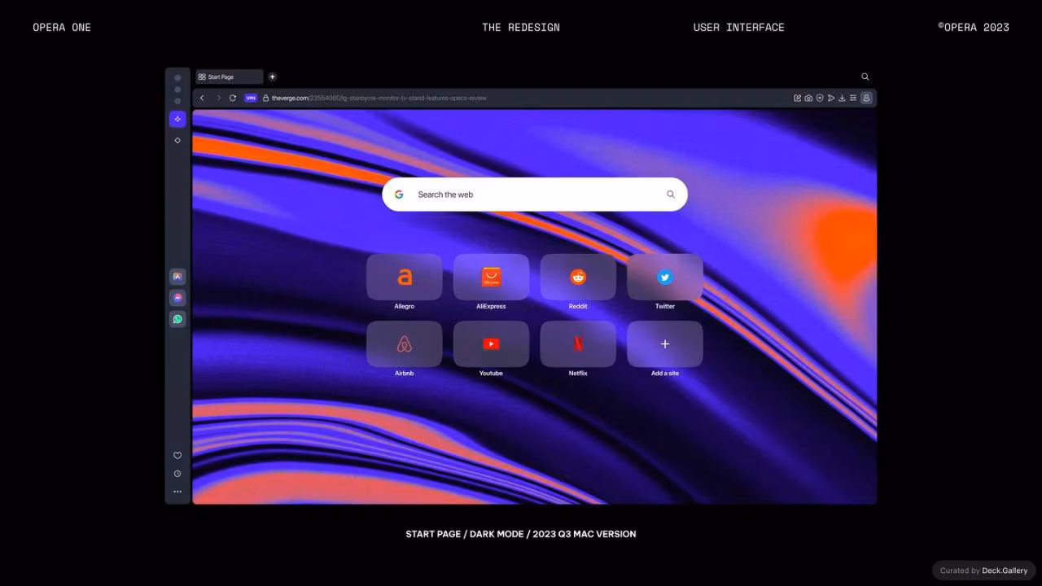Open the Twitter speed dial tile
1042x586 pixels.
(665, 278)
